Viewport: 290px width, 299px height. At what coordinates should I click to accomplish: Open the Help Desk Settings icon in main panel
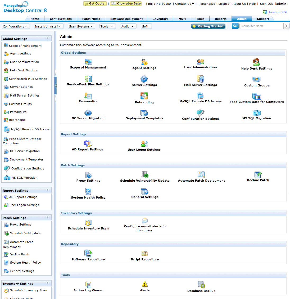[x=256, y=62]
